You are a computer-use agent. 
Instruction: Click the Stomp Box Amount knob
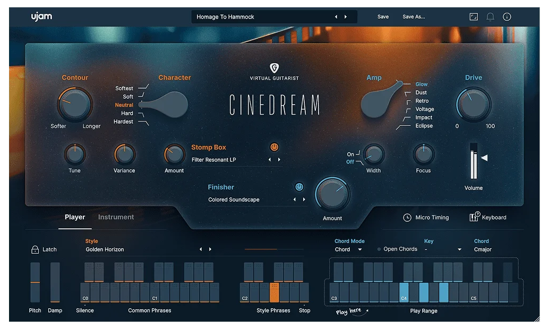click(174, 154)
